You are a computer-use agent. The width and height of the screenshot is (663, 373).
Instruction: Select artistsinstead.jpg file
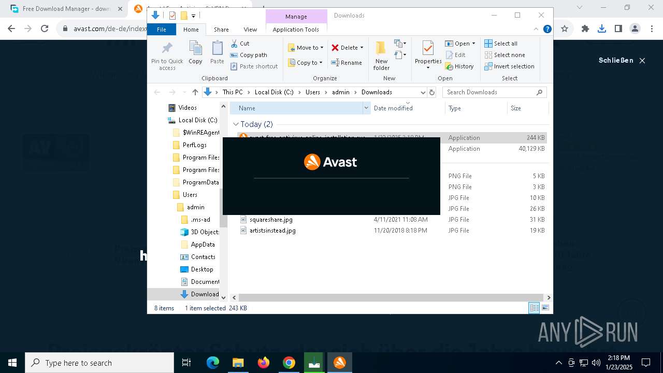click(x=272, y=231)
